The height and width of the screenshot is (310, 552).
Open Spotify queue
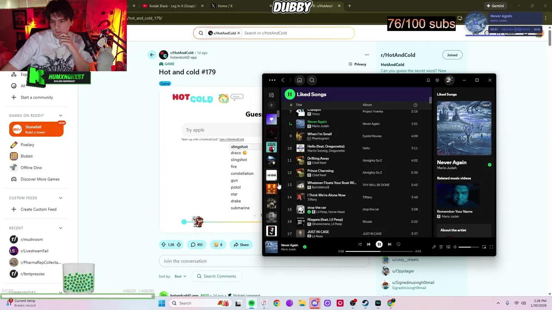[x=441, y=247]
